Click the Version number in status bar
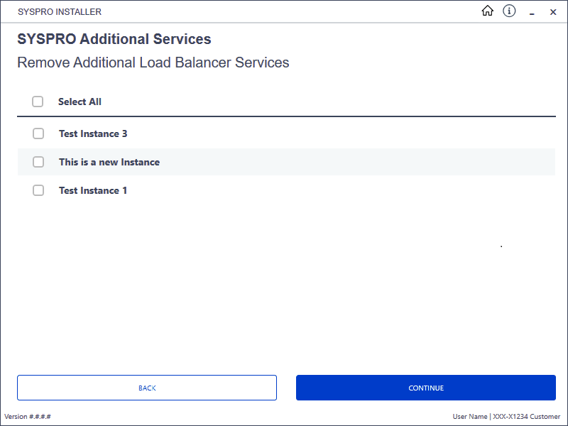Viewport: 568px width, 426px height. pyautogui.click(x=28, y=417)
